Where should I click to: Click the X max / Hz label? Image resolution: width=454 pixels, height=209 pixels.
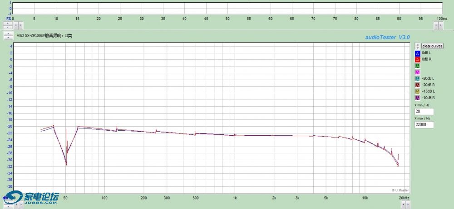422,119
